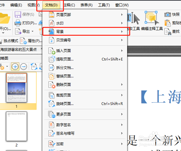This screenshot has height=151, width=181.
Task: Click the 查找 binoculars icon
Action: [x=168, y=31]
